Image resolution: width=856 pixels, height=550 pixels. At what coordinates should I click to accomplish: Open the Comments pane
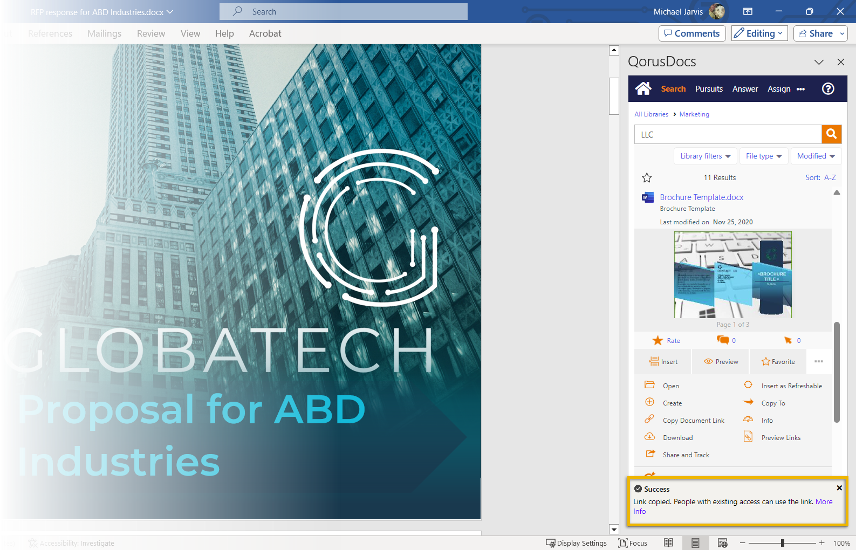692,33
